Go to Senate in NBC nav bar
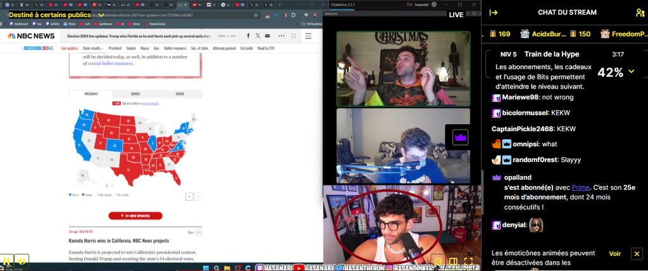This screenshot has width=648, height=271. [x=131, y=48]
